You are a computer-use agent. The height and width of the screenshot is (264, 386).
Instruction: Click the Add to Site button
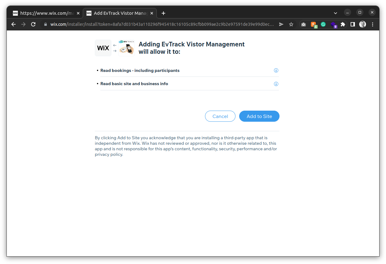click(x=259, y=116)
